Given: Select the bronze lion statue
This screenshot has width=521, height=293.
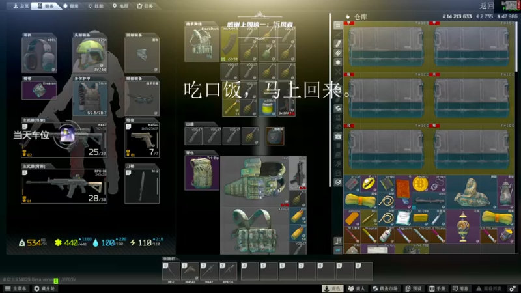Looking at the screenshot, I should point(472,192).
